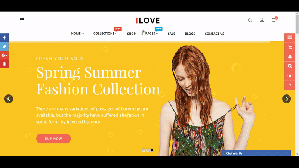The width and height of the screenshot is (299, 168).
Task: Share via the Twitter sidebar icon
Action: (x=4, y=46)
